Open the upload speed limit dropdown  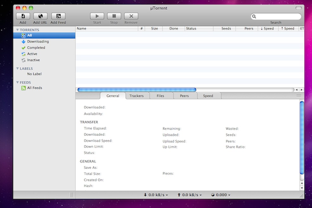pos(190,195)
